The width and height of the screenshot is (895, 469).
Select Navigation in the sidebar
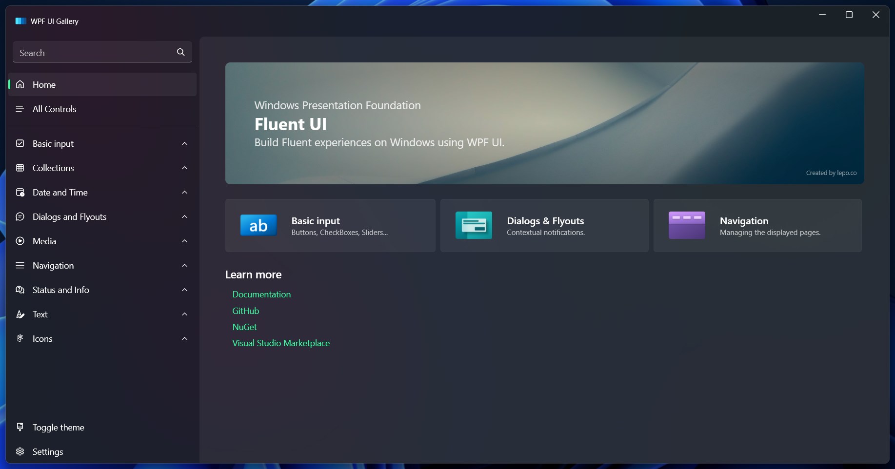102,265
